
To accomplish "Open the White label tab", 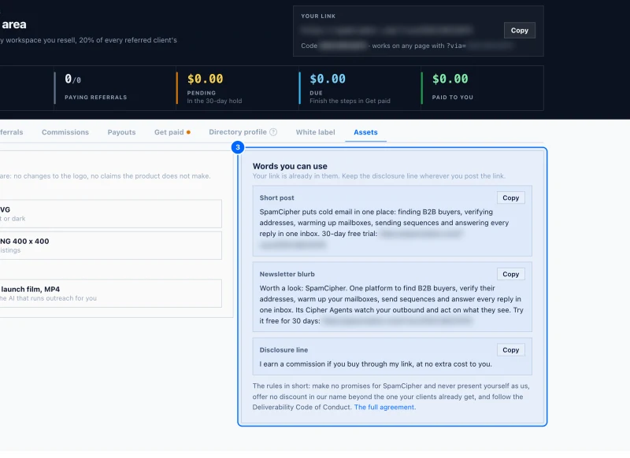I will pos(316,132).
